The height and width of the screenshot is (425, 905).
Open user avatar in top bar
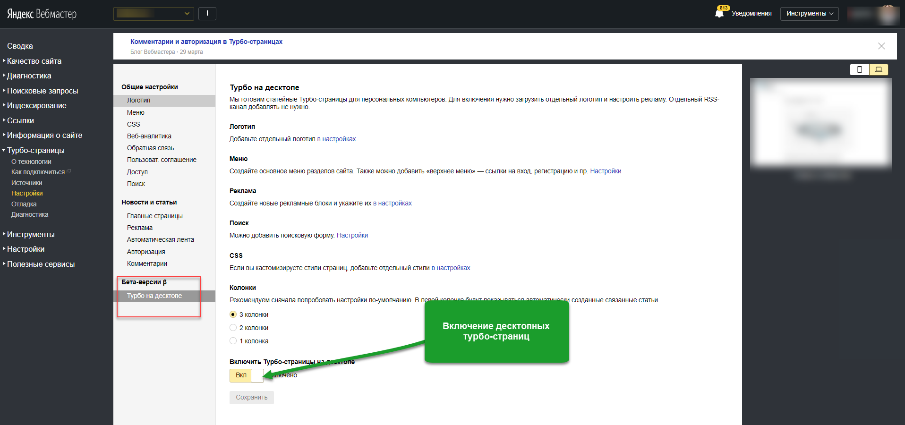tap(888, 14)
